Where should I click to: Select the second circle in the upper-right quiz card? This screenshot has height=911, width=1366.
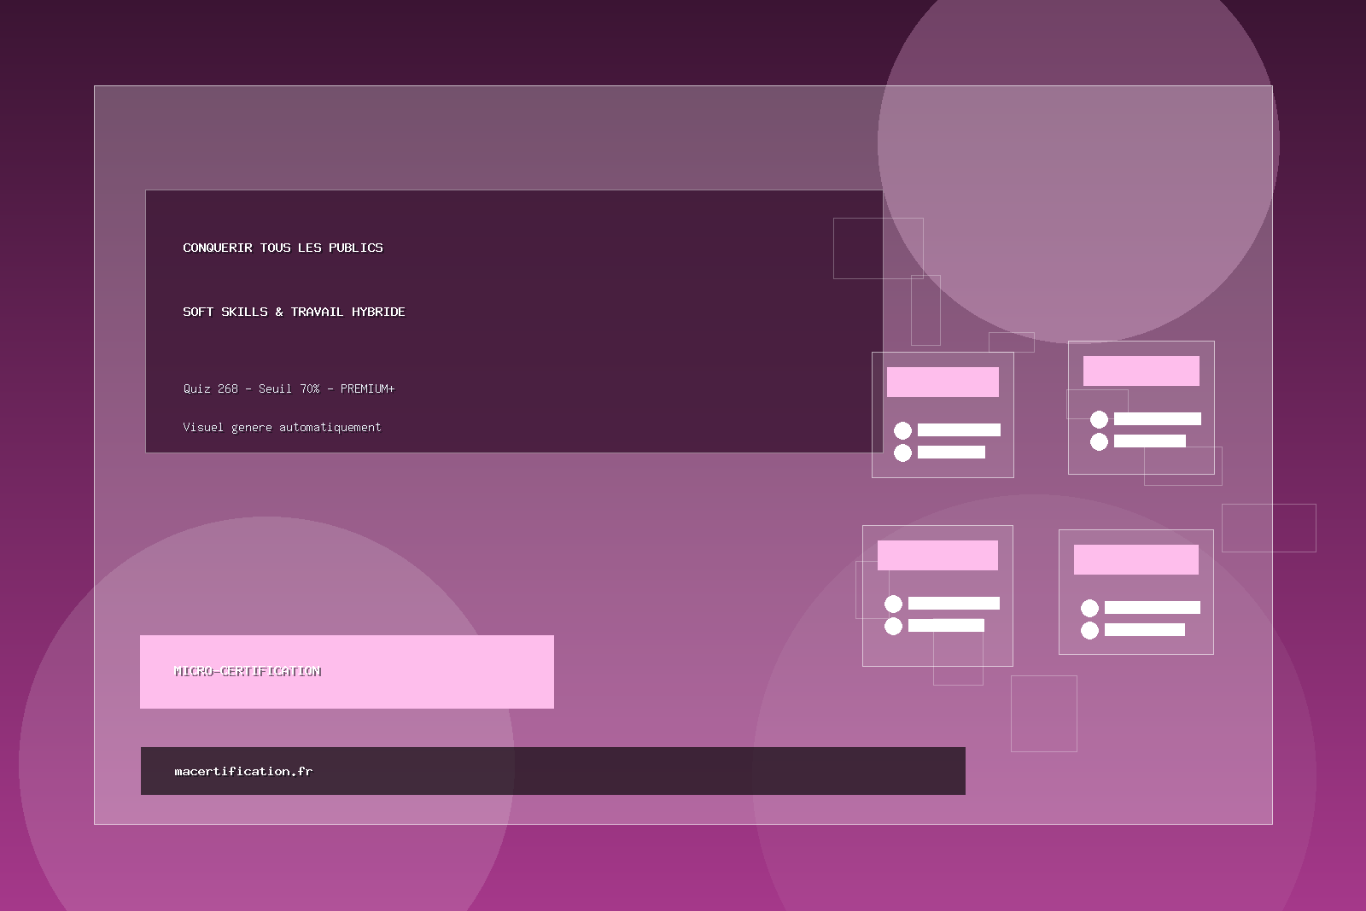1099,441
